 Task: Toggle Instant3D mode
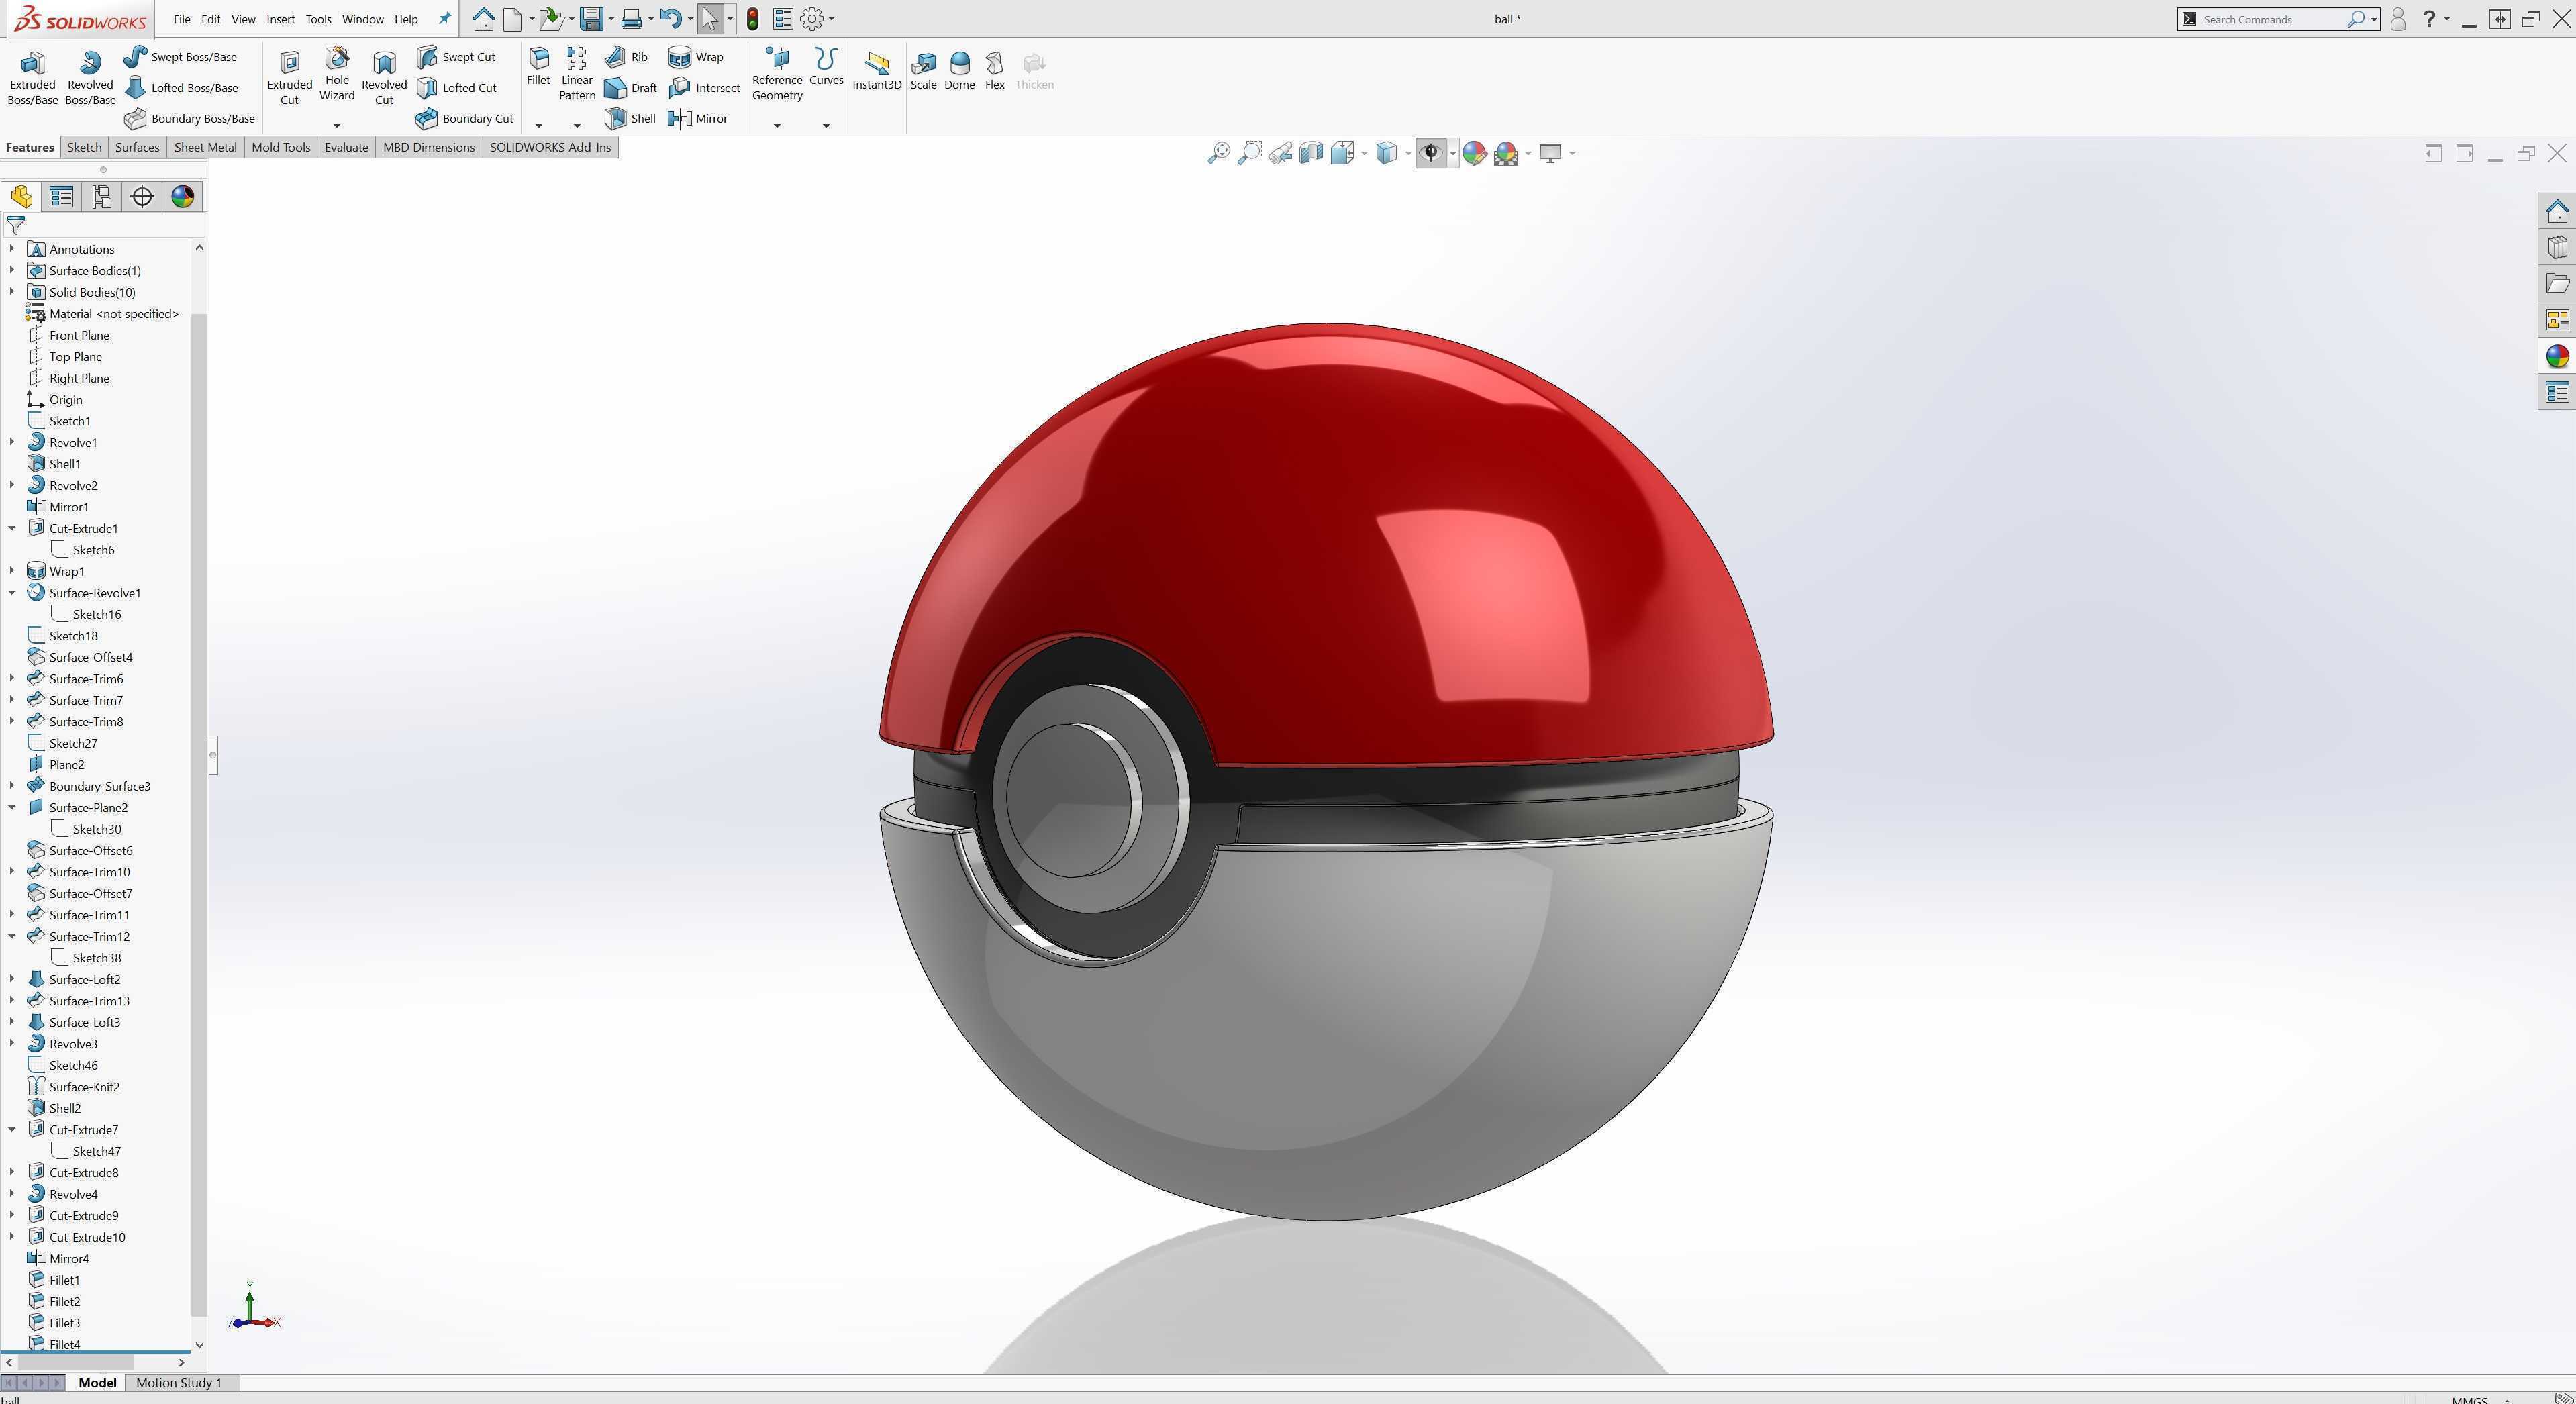(877, 71)
